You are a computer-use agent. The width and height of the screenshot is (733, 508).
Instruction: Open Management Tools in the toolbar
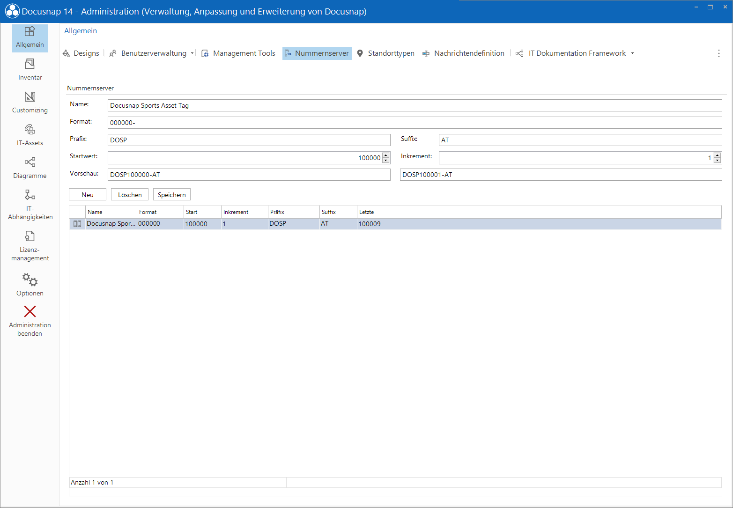pyautogui.click(x=238, y=53)
